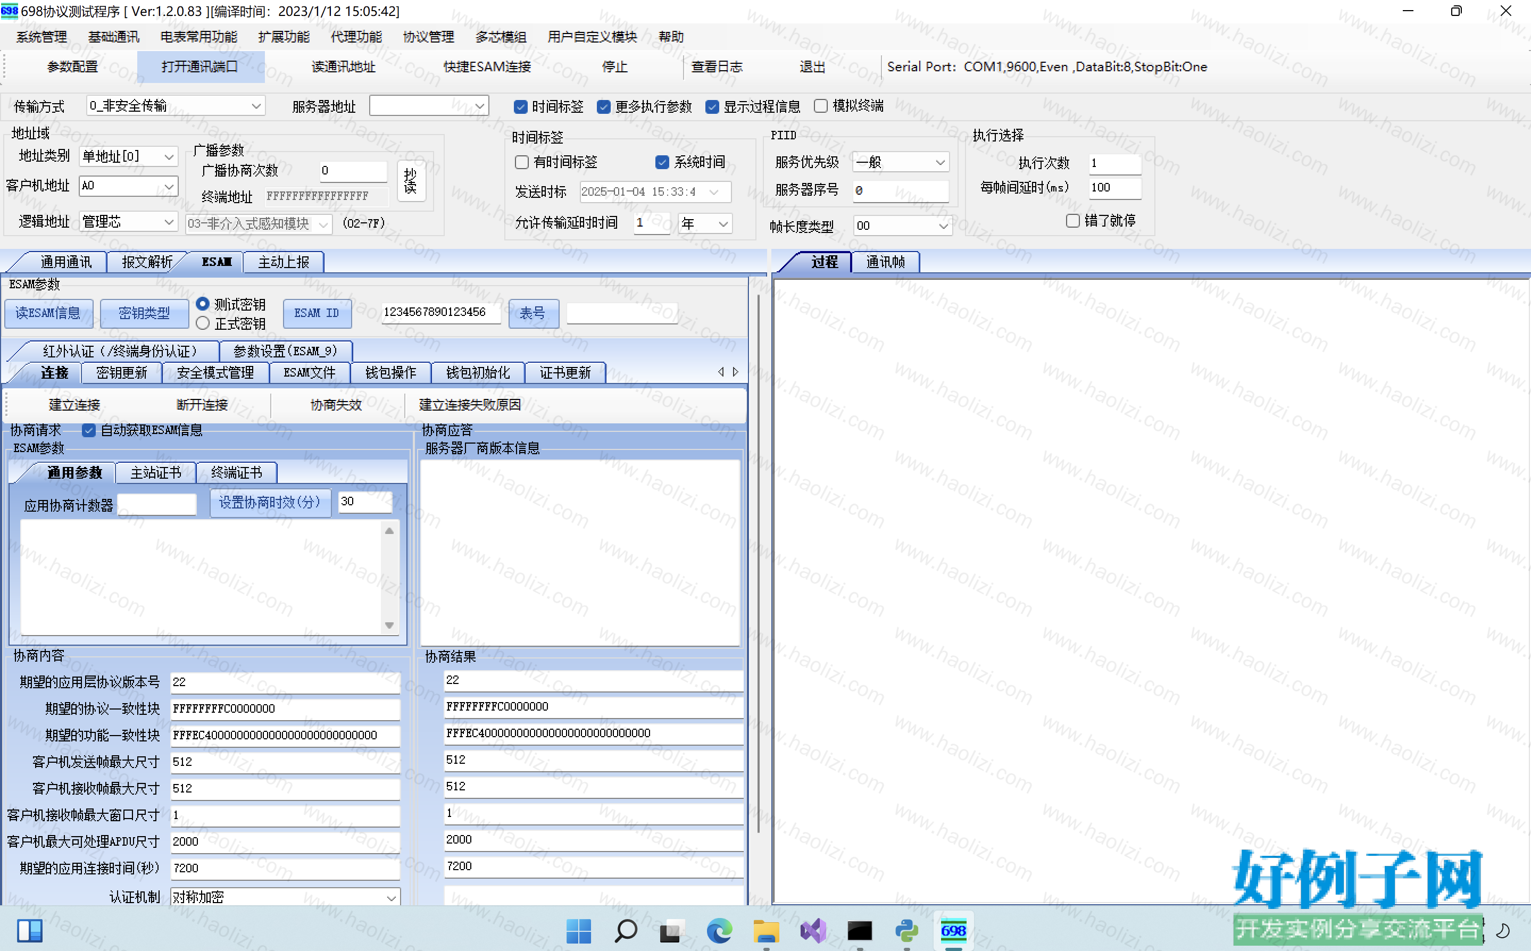Open the 电表常用功能 menu
Screen dimensions: 1531x951
(x=199, y=37)
